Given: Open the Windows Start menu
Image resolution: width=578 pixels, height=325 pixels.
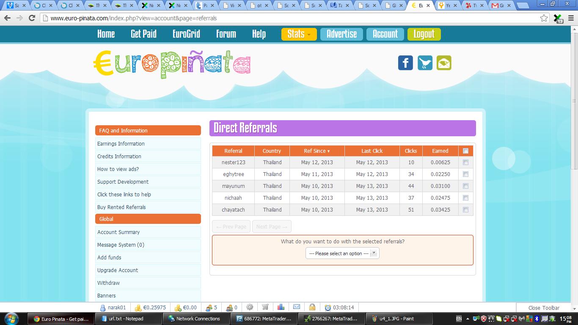Looking at the screenshot, I should point(11,319).
